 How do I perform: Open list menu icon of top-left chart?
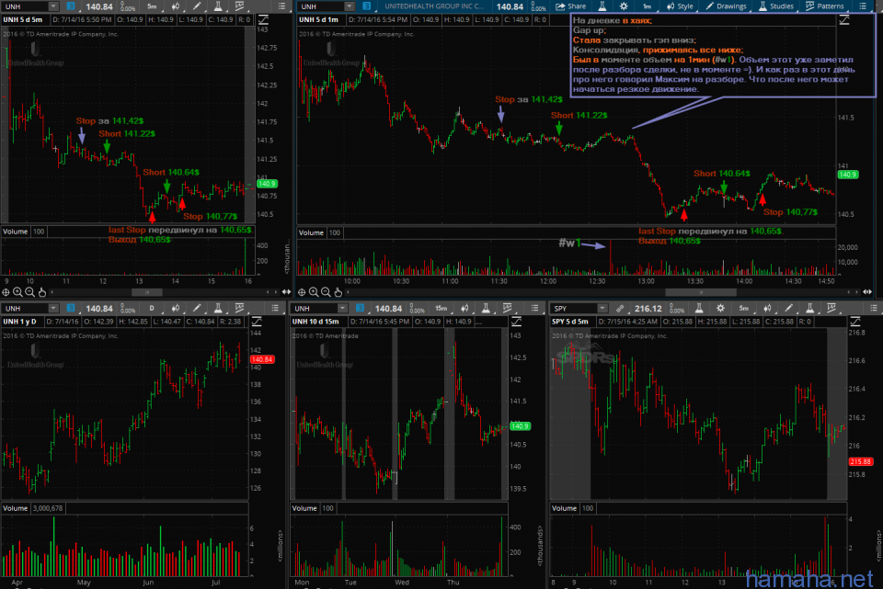pyautogui.click(x=282, y=6)
